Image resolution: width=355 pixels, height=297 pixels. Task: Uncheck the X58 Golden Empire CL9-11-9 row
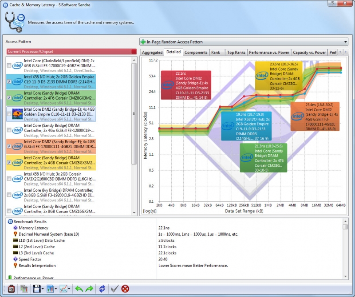[9, 81]
